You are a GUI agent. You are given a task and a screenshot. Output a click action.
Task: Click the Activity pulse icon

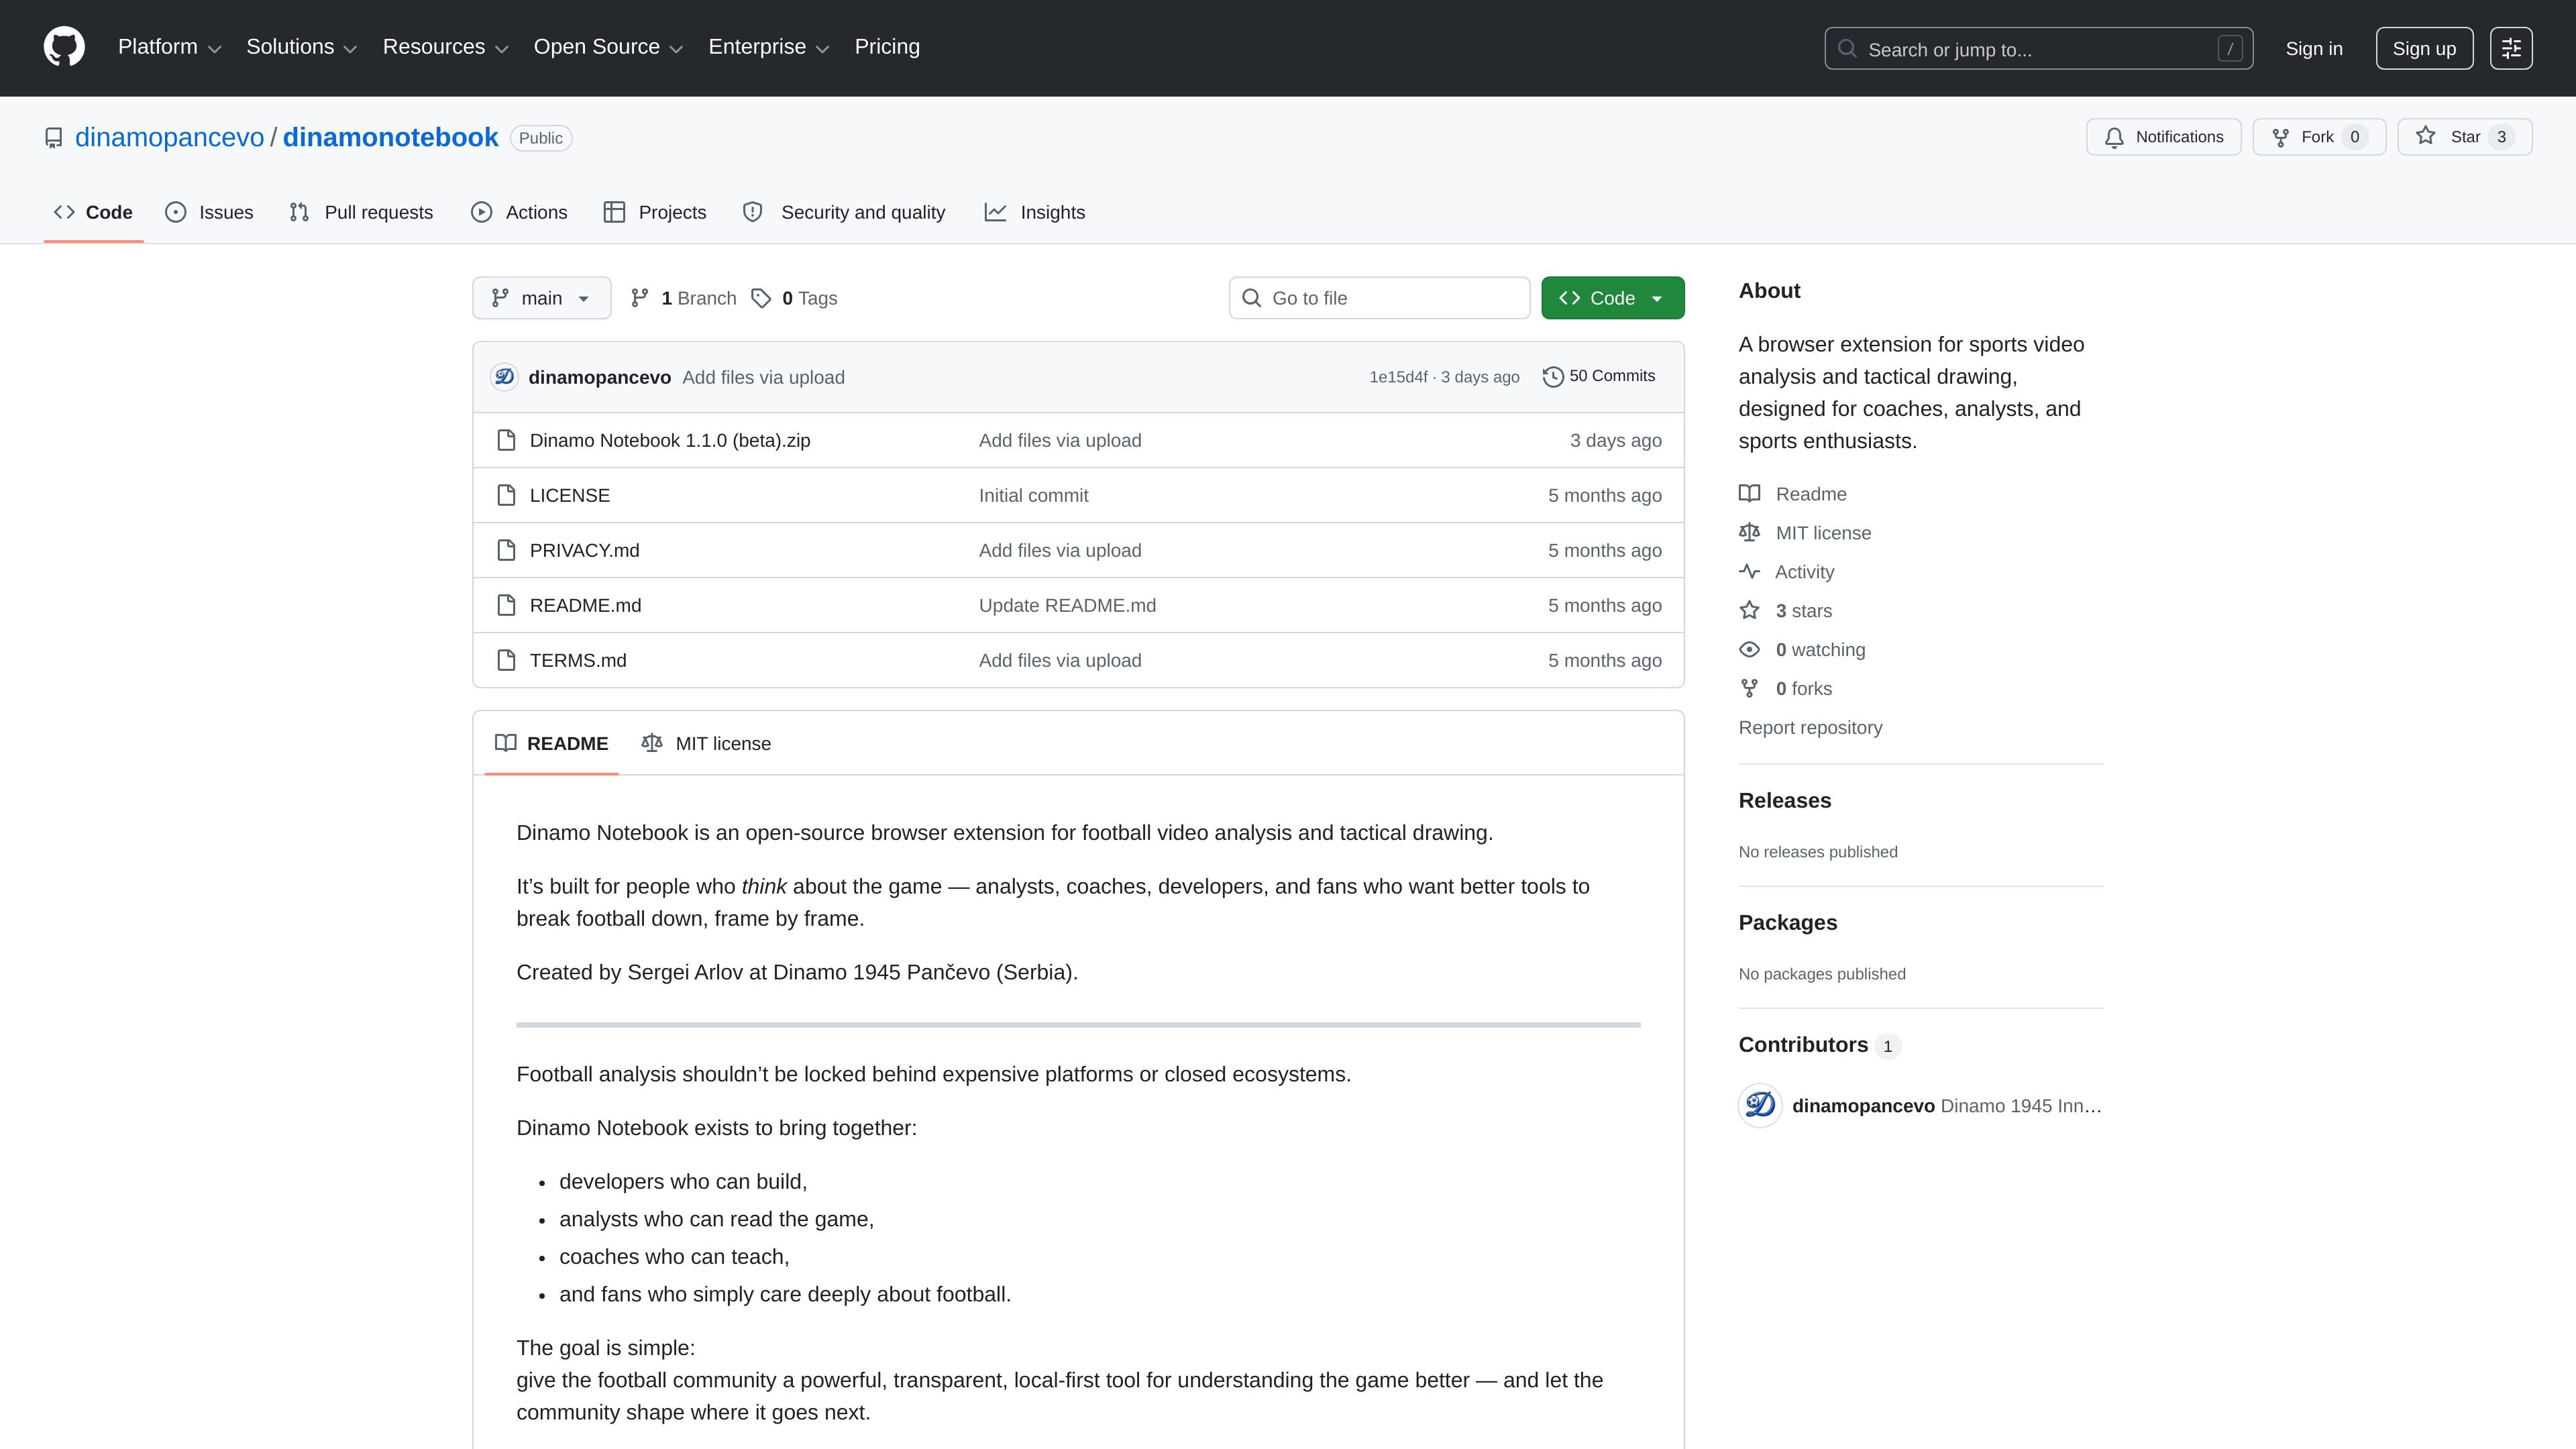click(x=1749, y=572)
